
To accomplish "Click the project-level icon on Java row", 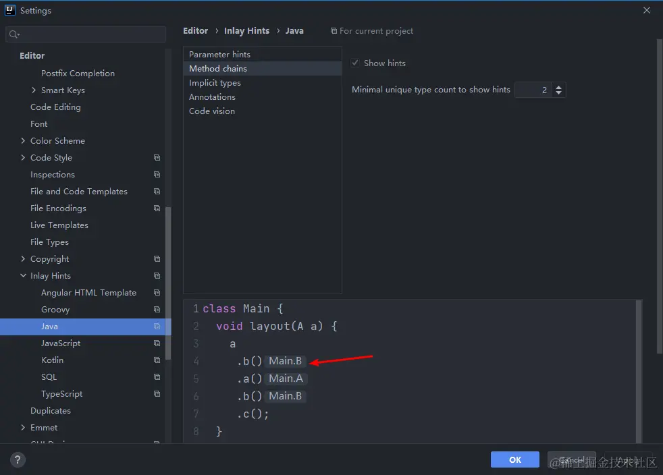I will tap(157, 327).
